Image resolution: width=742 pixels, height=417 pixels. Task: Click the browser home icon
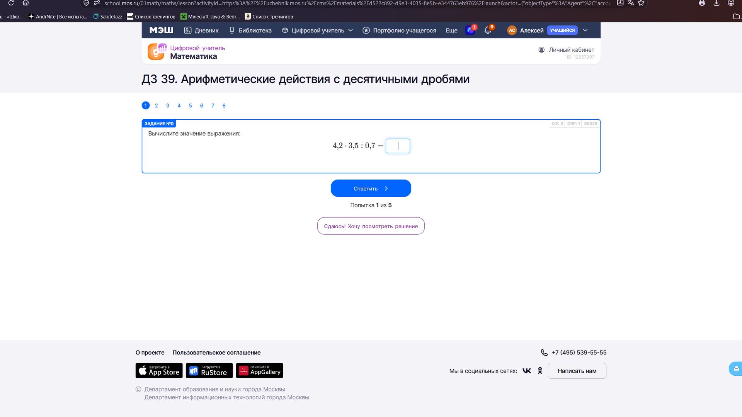[26, 3]
